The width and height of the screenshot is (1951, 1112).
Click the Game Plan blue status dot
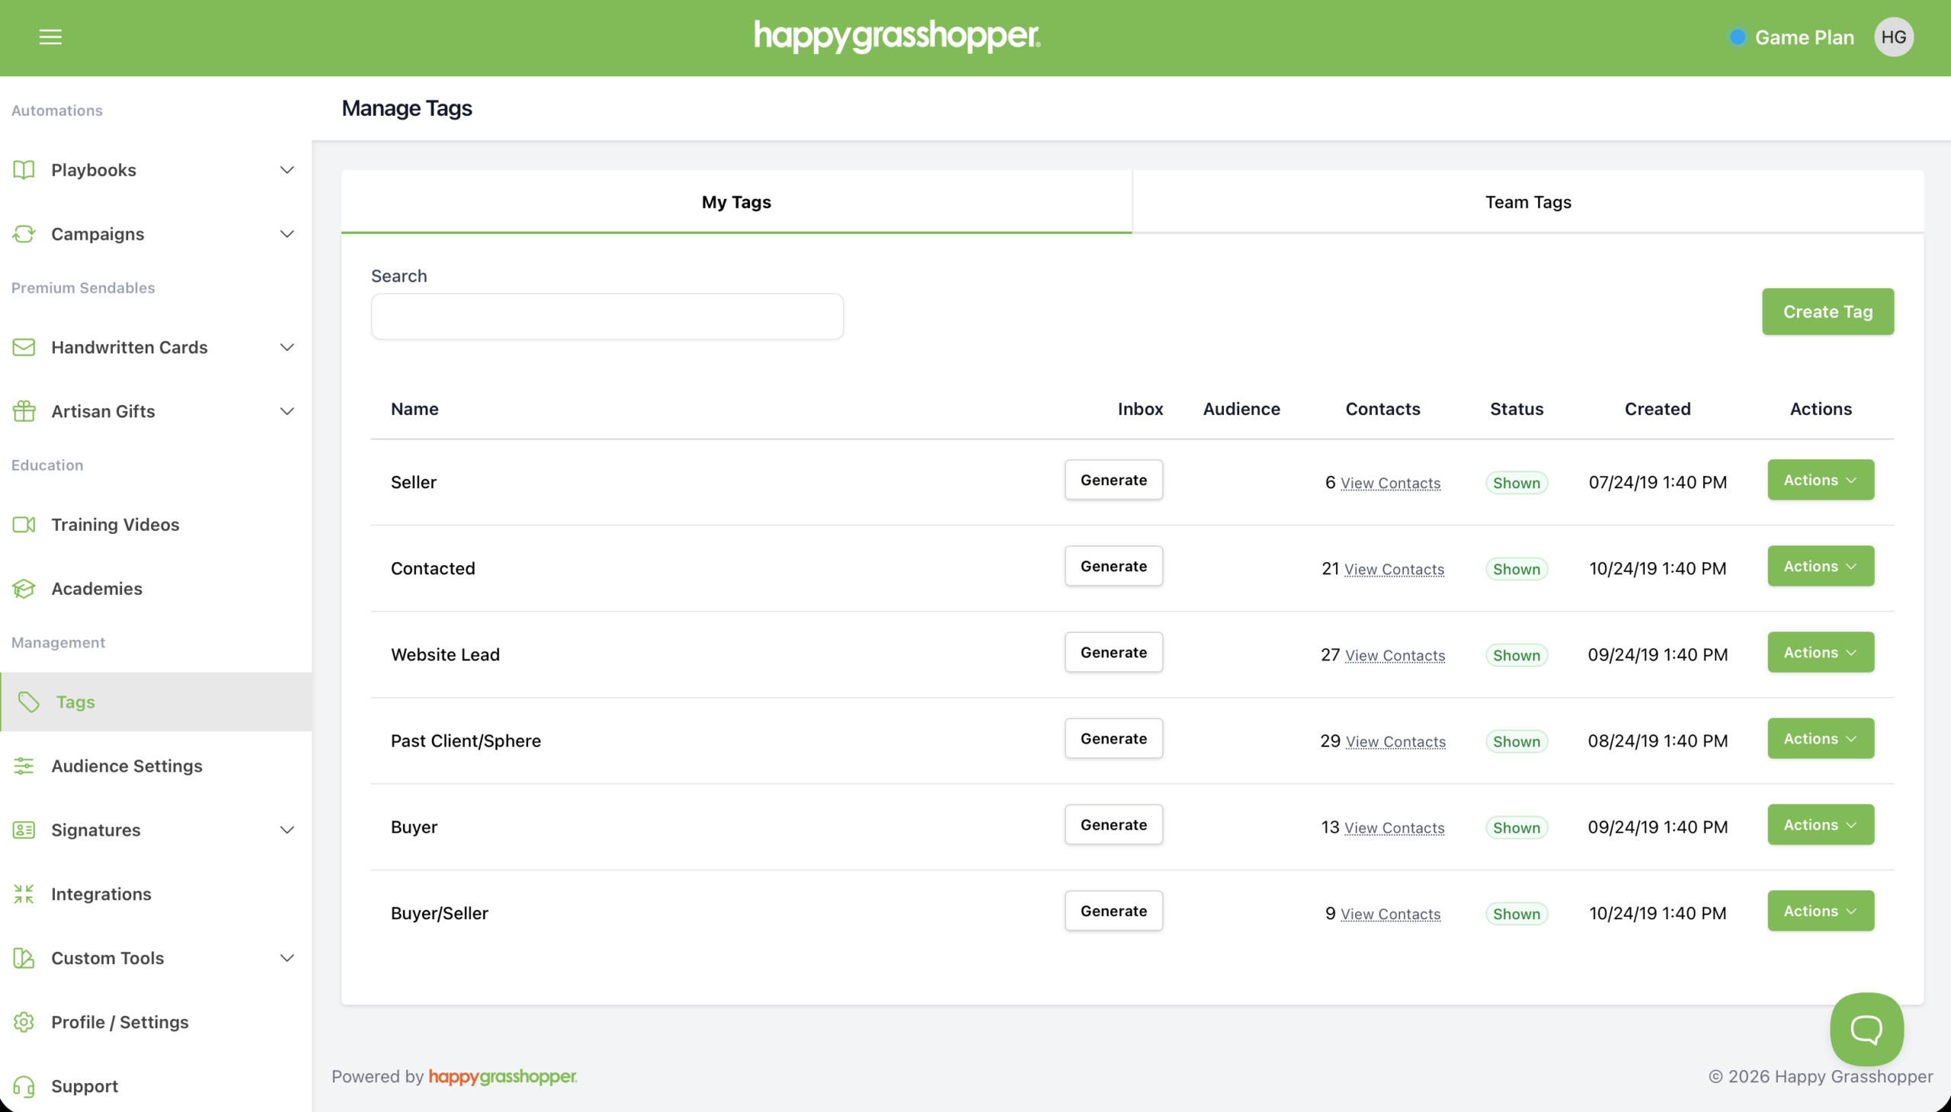(1737, 37)
